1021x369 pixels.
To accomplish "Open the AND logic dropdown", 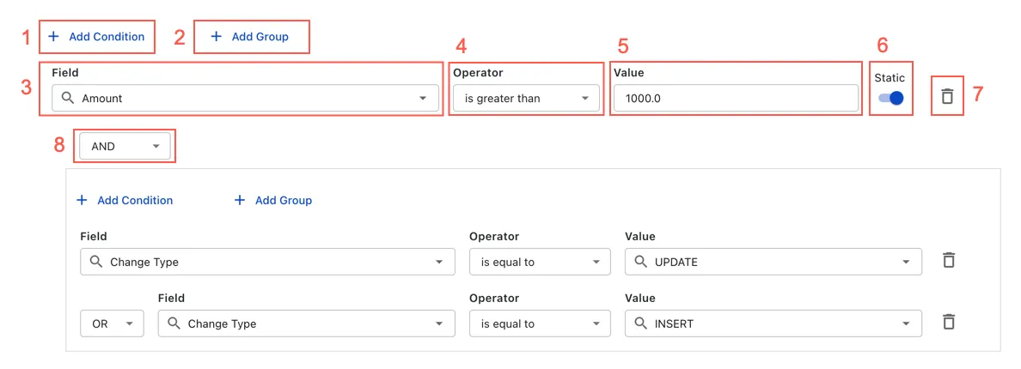I will [125, 146].
